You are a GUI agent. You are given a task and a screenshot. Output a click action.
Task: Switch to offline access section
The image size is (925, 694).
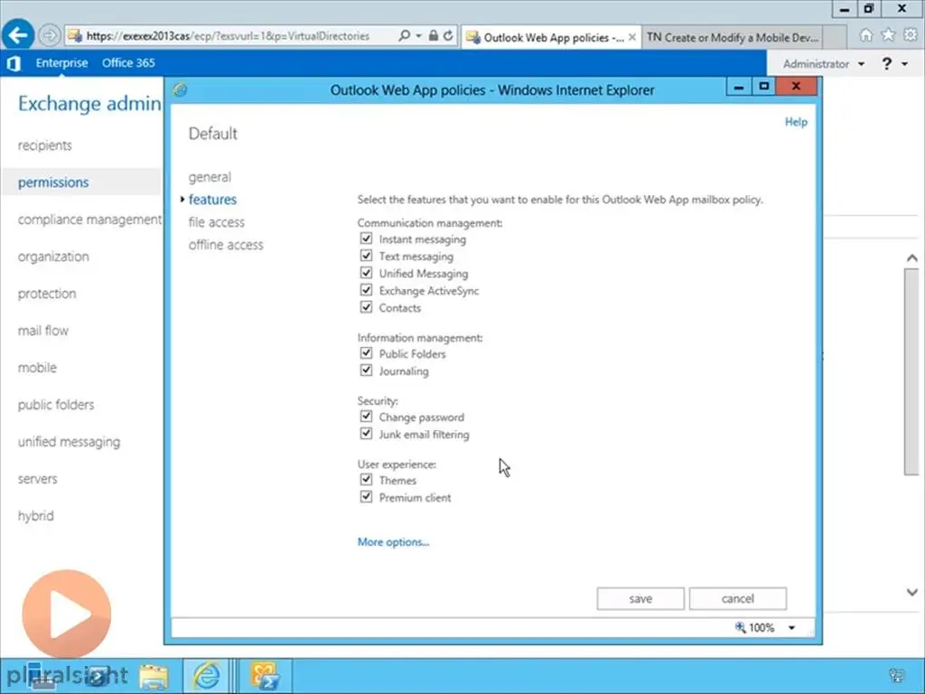click(226, 244)
